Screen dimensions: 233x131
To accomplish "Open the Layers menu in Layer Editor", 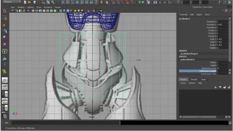I will (x=183, y=83).
